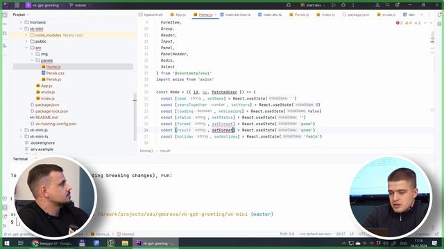Open README.md in the project tree
This screenshot has width=444, height=249.
click(46, 118)
